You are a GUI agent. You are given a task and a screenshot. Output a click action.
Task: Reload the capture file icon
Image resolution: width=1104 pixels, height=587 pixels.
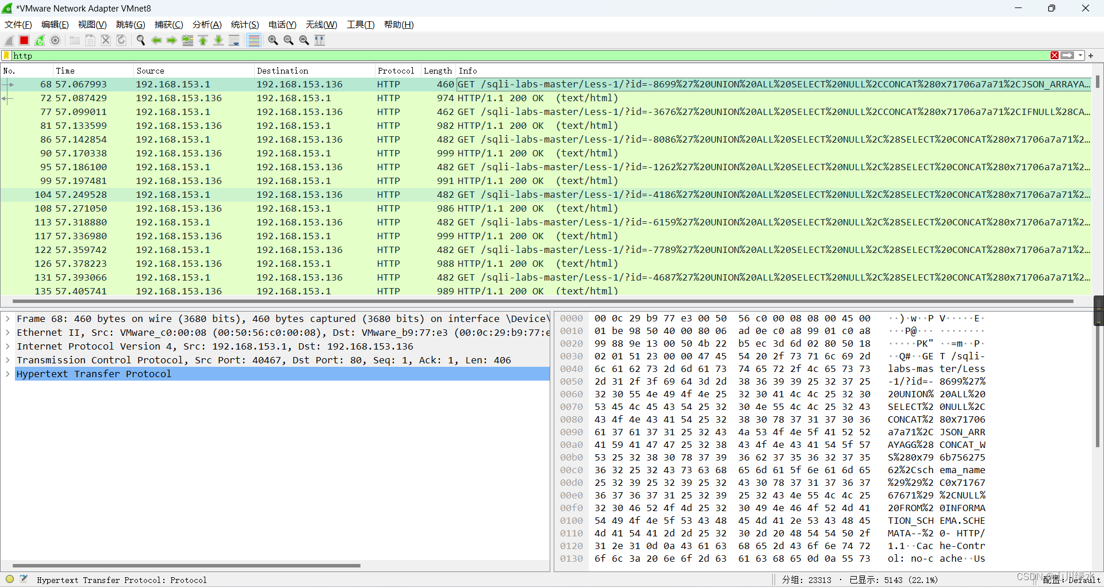pos(121,40)
